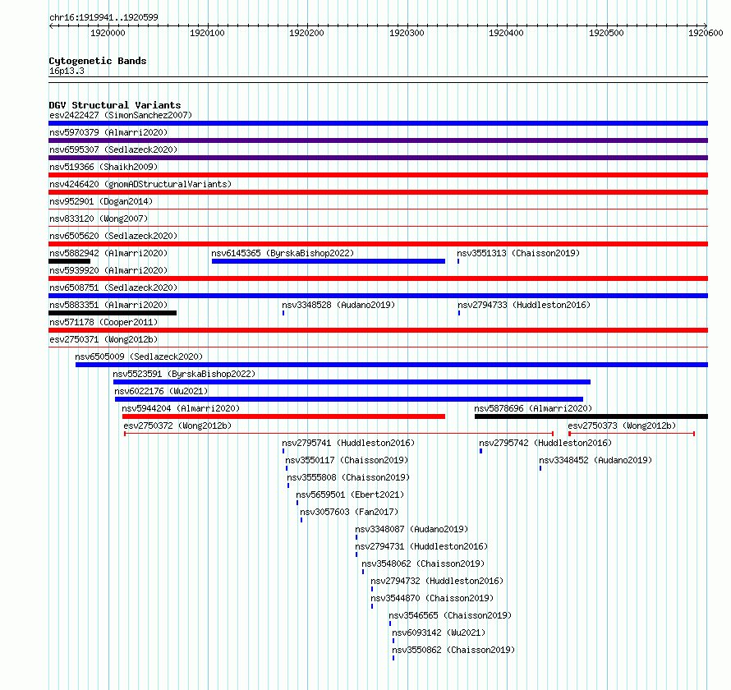
Task: Select the nsv833120 (Wong2007) variant label
Action: (x=99, y=218)
